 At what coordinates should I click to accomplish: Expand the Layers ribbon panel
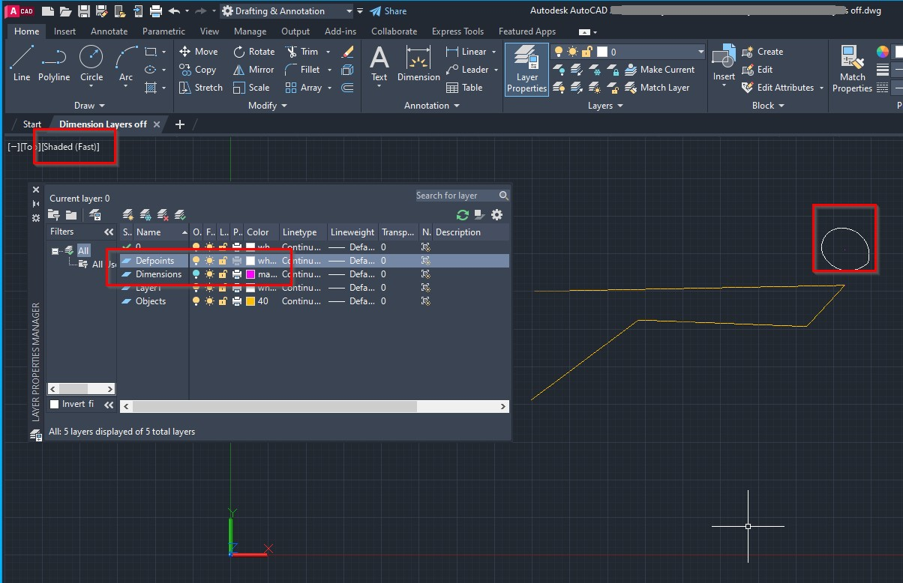pos(605,106)
